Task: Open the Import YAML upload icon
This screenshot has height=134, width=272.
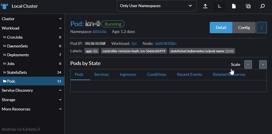Action: coord(205,6)
